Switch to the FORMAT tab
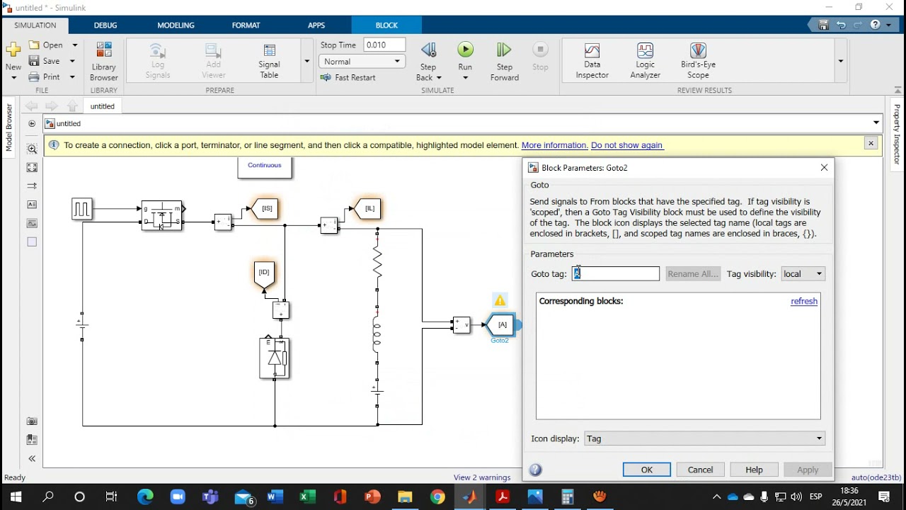The image size is (906, 510). [246, 25]
